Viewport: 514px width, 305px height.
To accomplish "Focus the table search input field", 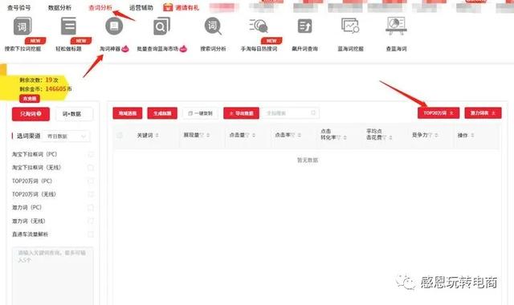I will 290,113.
